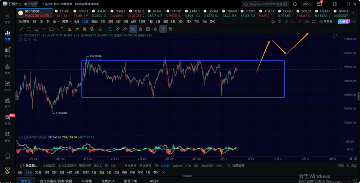Toggle the BOLL indicator

point(98,166)
